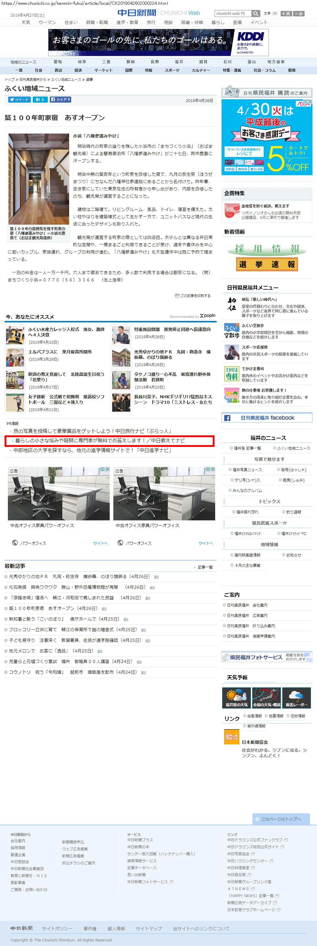Open the townhouse staircase article photo

coord(38,179)
